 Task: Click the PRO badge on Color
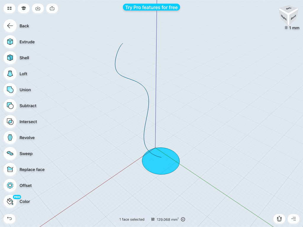pos(17,197)
